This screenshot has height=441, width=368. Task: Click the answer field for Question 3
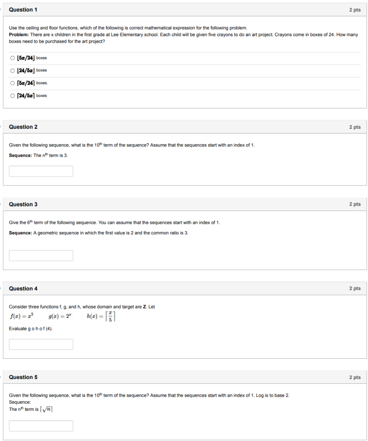coord(41,255)
